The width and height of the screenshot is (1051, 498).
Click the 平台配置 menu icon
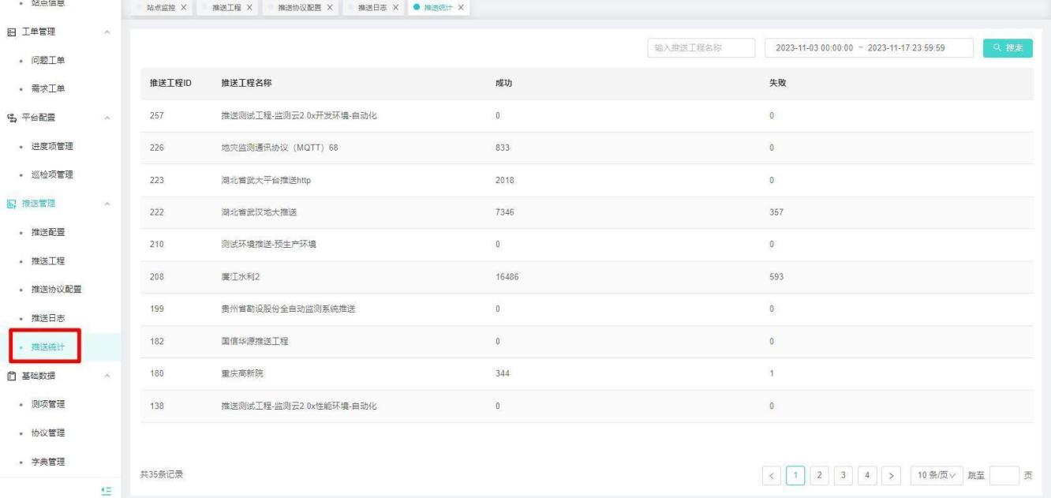tap(10, 118)
